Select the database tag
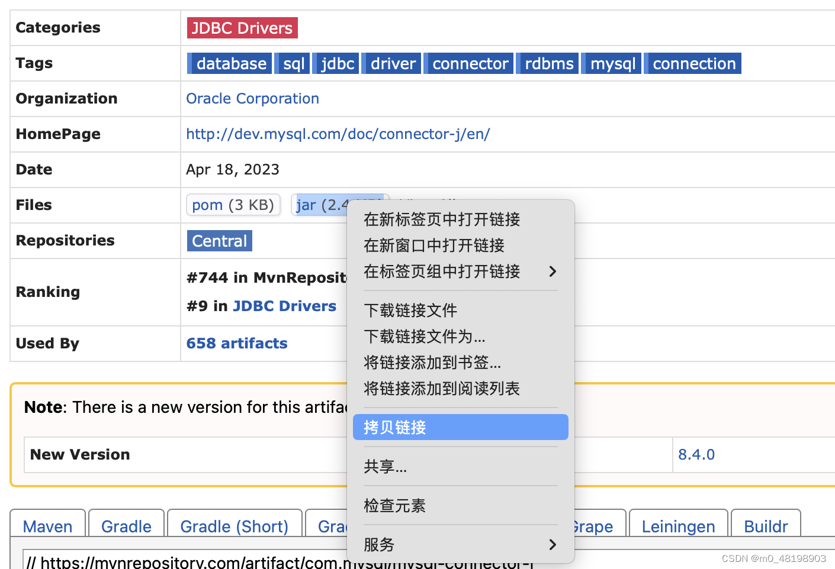 coord(230,63)
